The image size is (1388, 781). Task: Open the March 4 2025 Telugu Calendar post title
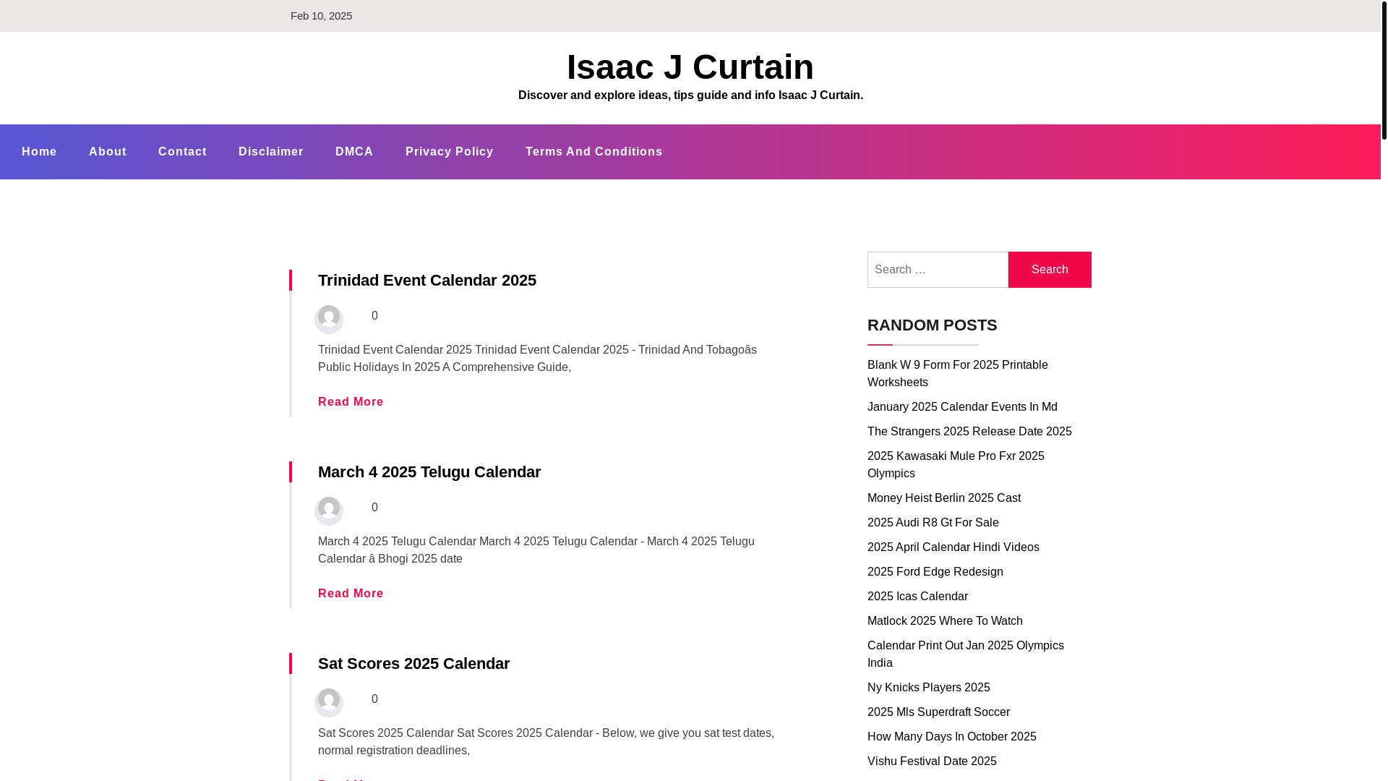point(429,471)
